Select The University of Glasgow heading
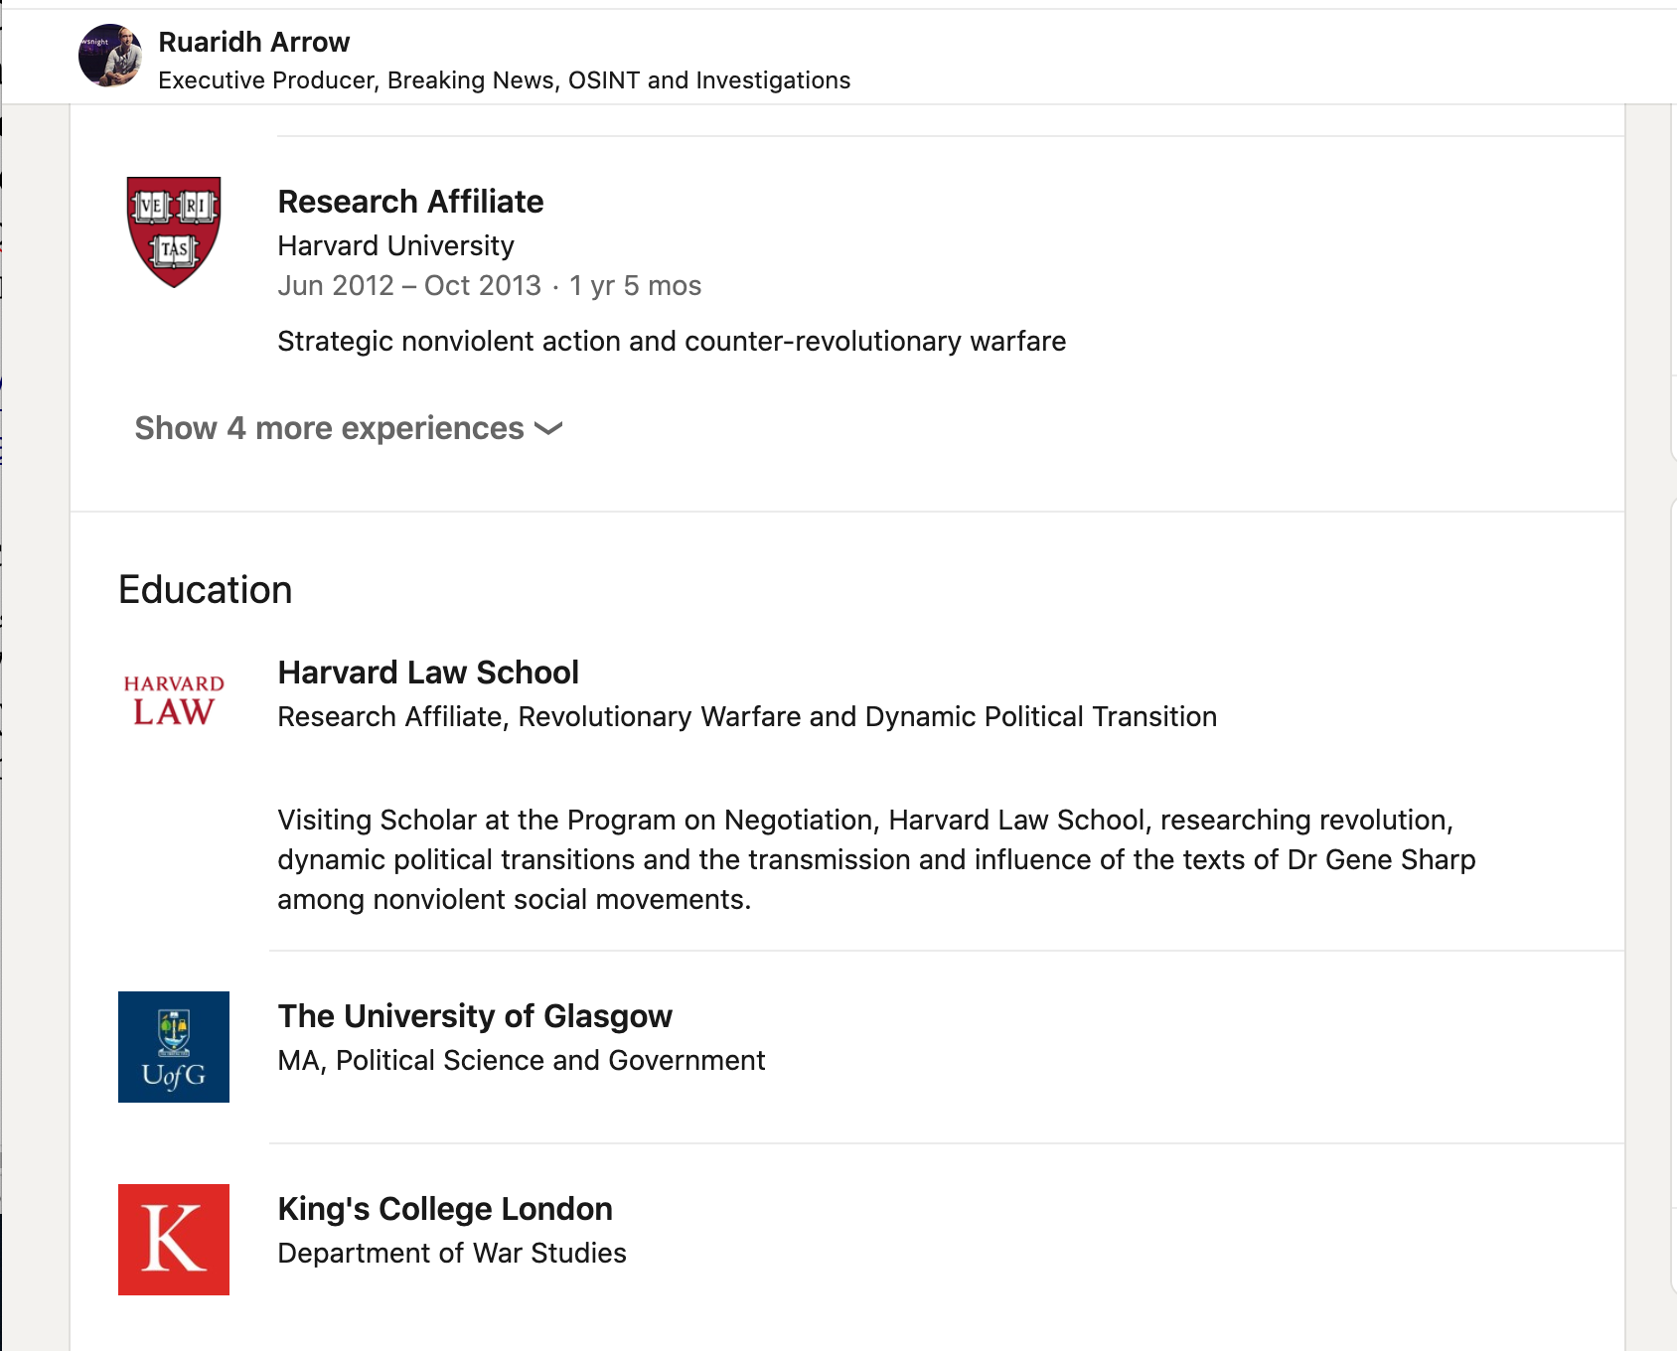 point(475,1016)
